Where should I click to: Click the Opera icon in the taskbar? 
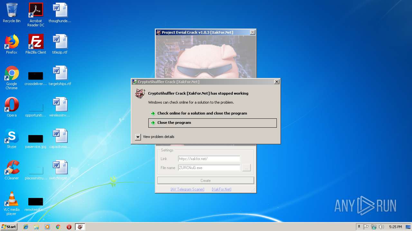point(69,227)
